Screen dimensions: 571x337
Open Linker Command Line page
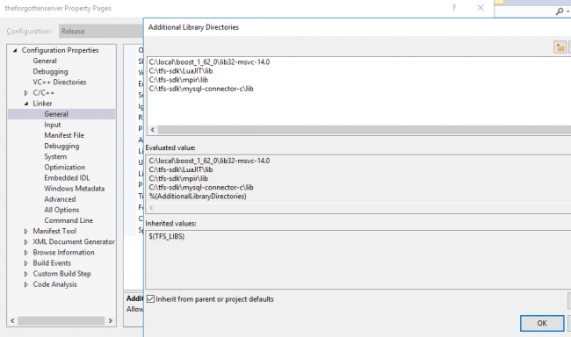69,220
